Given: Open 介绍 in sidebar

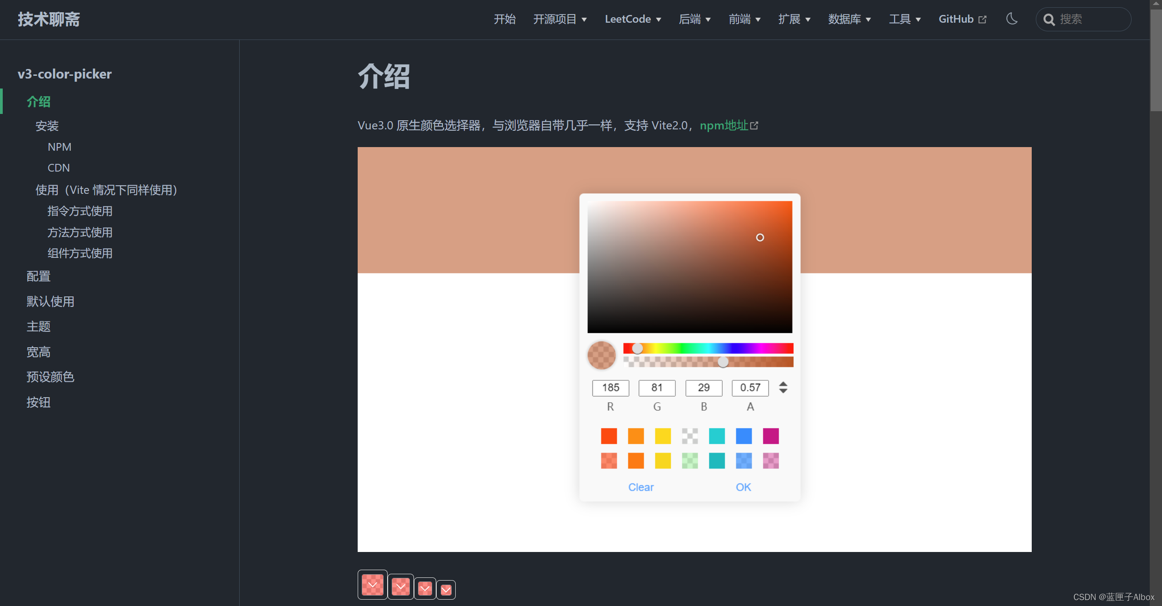Looking at the screenshot, I should 39,102.
